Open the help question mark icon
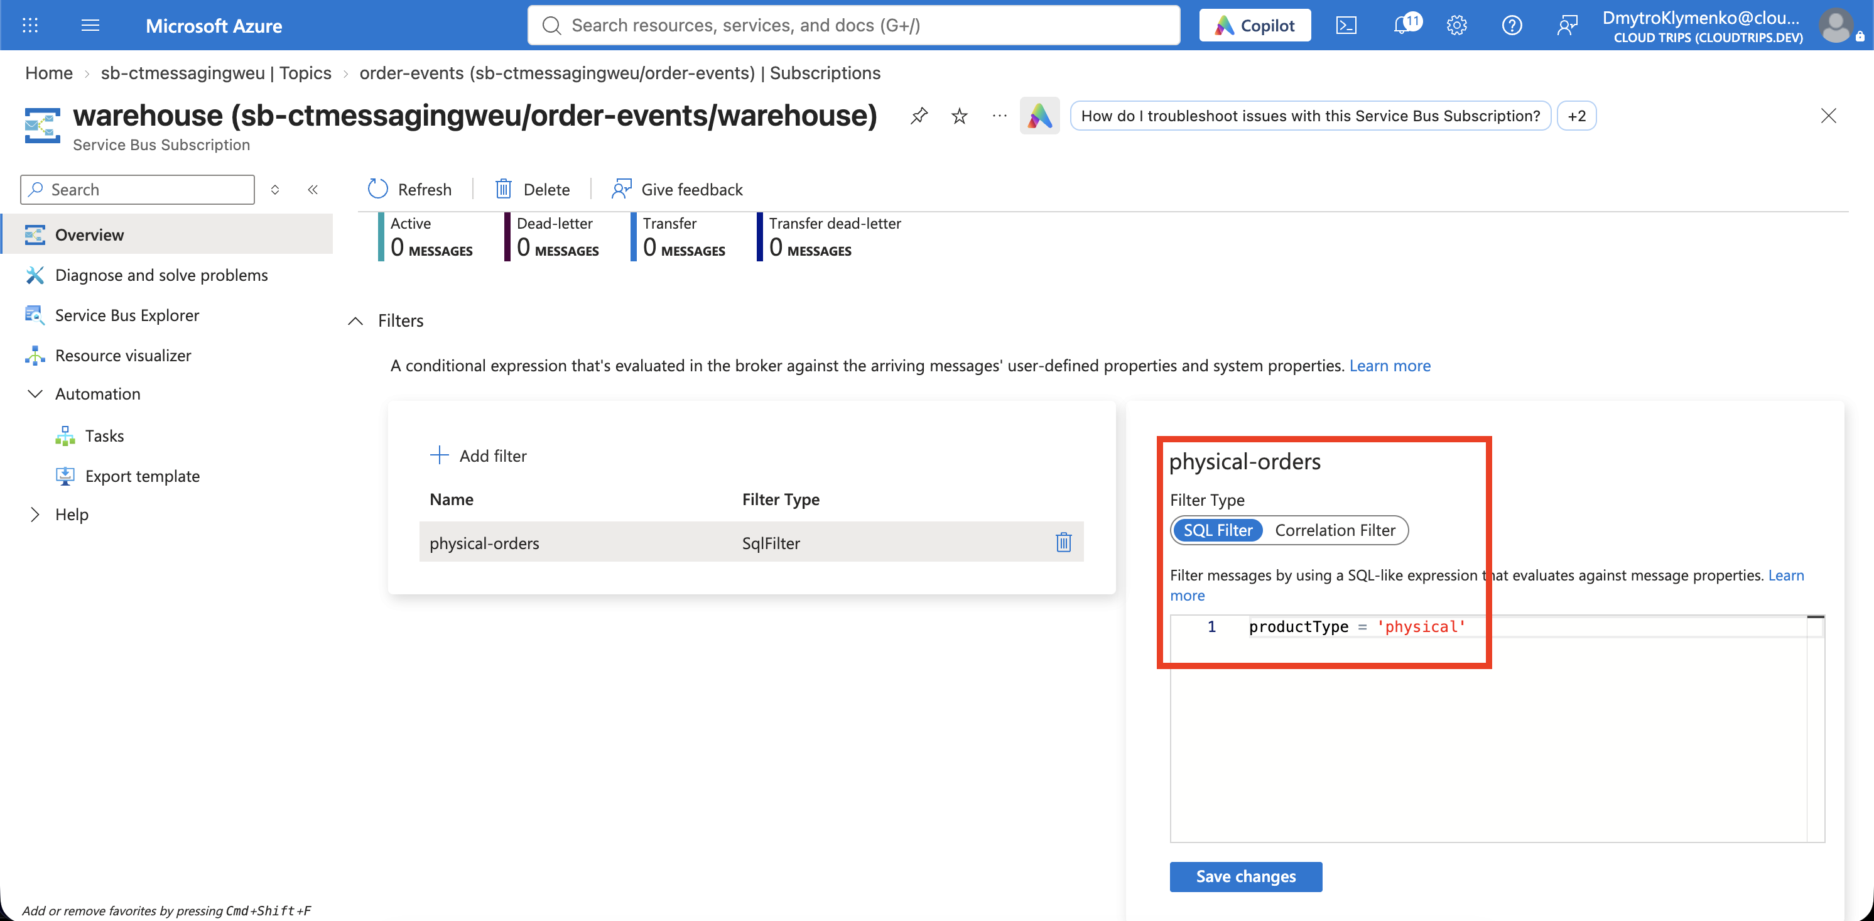Viewport: 1874px width, 921px height. (1512, 26)
